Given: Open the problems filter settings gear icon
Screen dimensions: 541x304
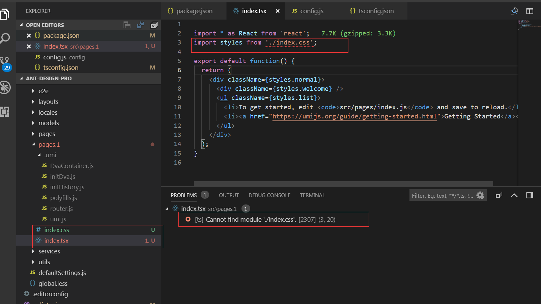Looking at the screenshot, I should [480, 195].
